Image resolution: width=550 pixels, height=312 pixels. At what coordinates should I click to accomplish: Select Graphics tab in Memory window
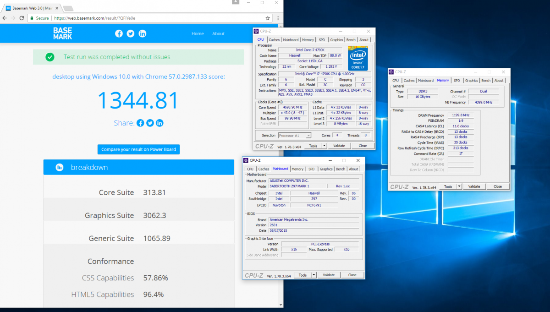[471, 81]
